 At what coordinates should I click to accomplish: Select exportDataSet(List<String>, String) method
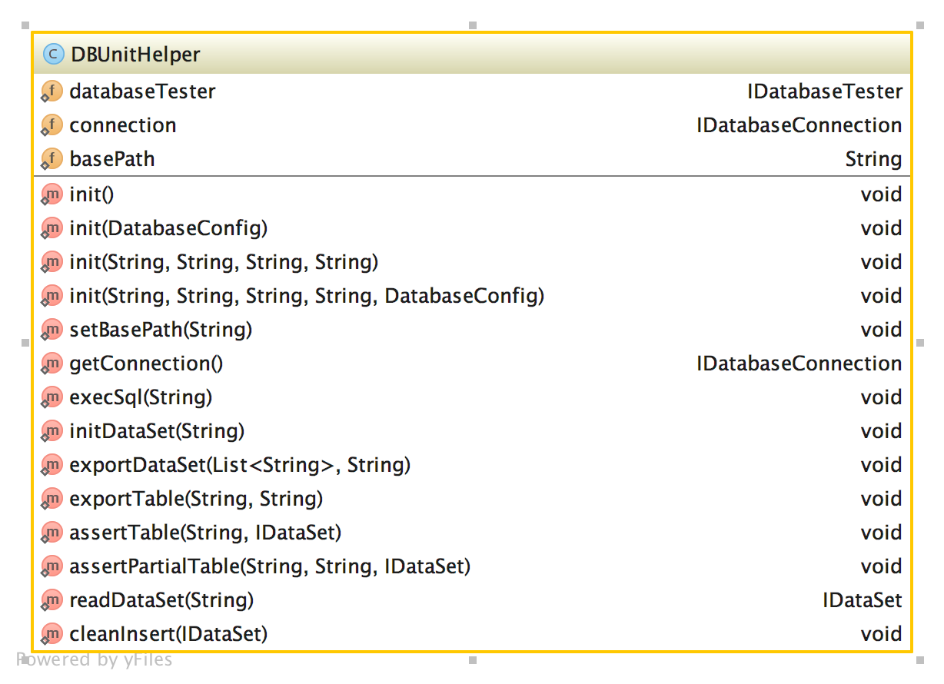point(240,465)
